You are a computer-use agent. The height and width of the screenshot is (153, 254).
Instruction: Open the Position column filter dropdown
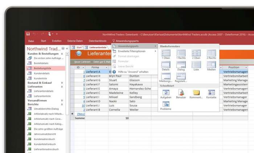[246, 67]
